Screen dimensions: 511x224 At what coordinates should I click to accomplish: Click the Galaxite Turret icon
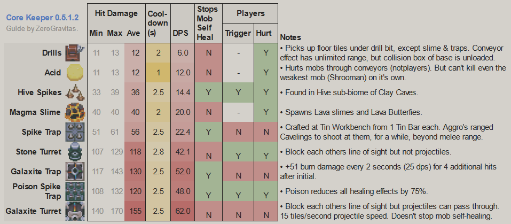click(73, 211)
